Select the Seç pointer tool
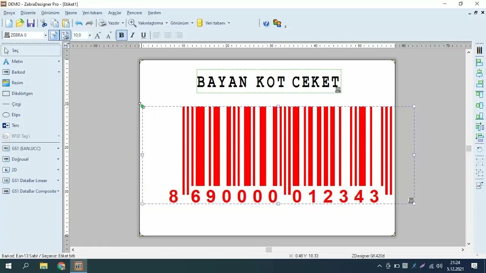This screenshot has height=273, width=486. [x=31, y=50]
